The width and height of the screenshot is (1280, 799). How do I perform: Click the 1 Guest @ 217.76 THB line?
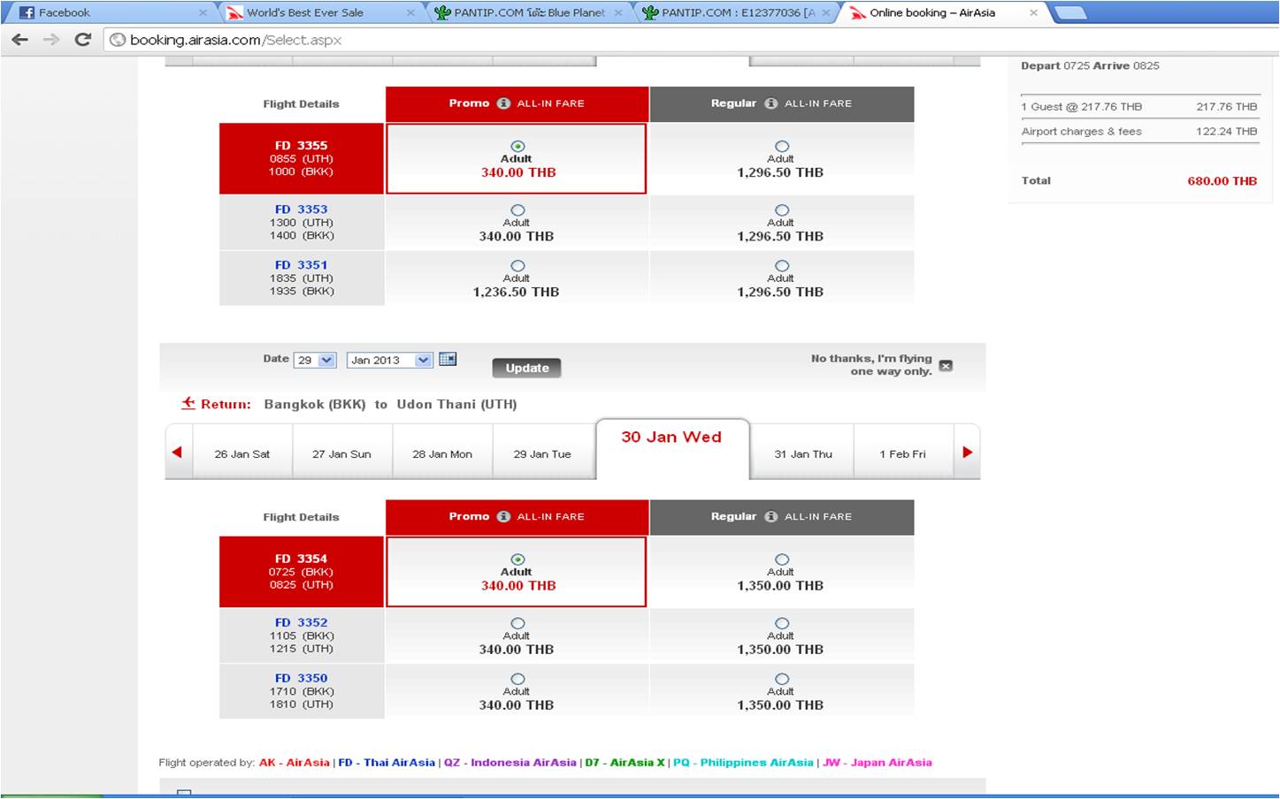1139,106
